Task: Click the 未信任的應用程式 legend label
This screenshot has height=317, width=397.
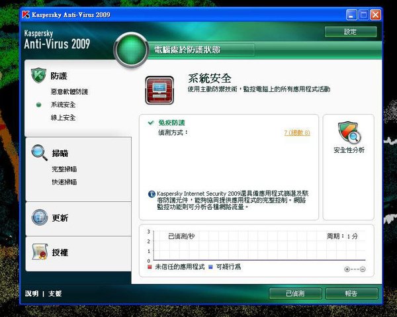Action: pos(180,267)
